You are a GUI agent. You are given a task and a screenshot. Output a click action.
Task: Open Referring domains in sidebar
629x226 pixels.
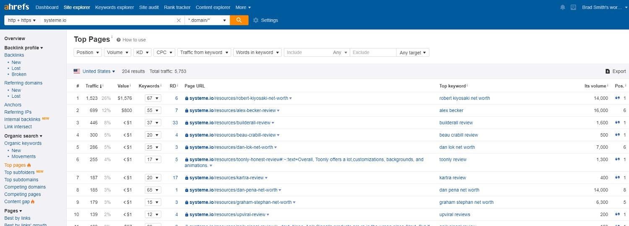tap(23, 83)
